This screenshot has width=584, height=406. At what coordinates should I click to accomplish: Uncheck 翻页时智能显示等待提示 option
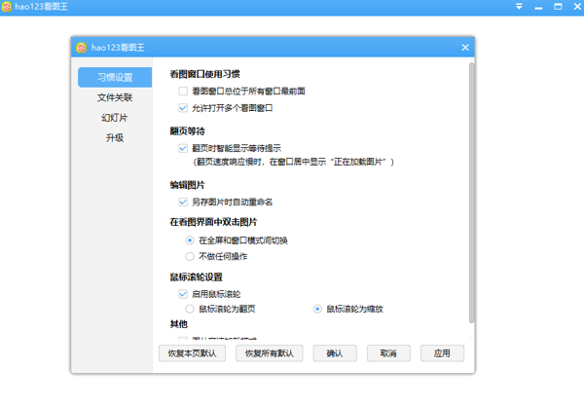pos(183,149)
